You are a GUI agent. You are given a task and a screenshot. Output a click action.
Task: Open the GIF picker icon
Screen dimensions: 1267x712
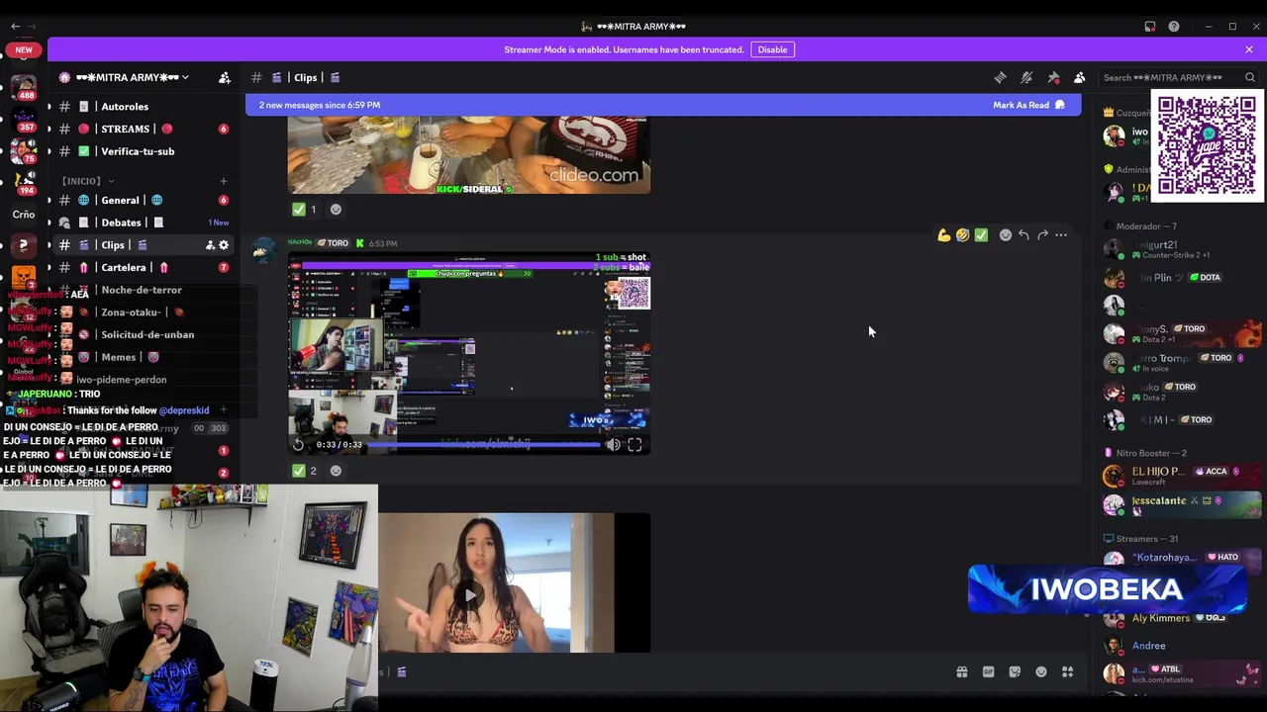[x=988, y=672]
